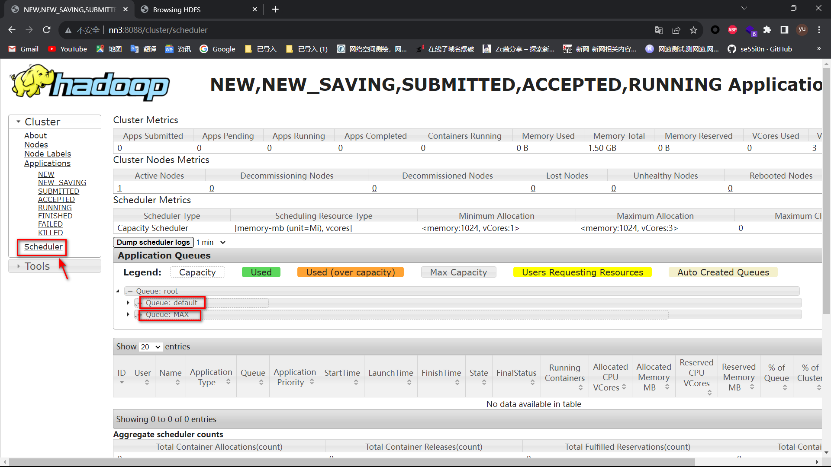Open YouTube bookmark

click(68, 49)
